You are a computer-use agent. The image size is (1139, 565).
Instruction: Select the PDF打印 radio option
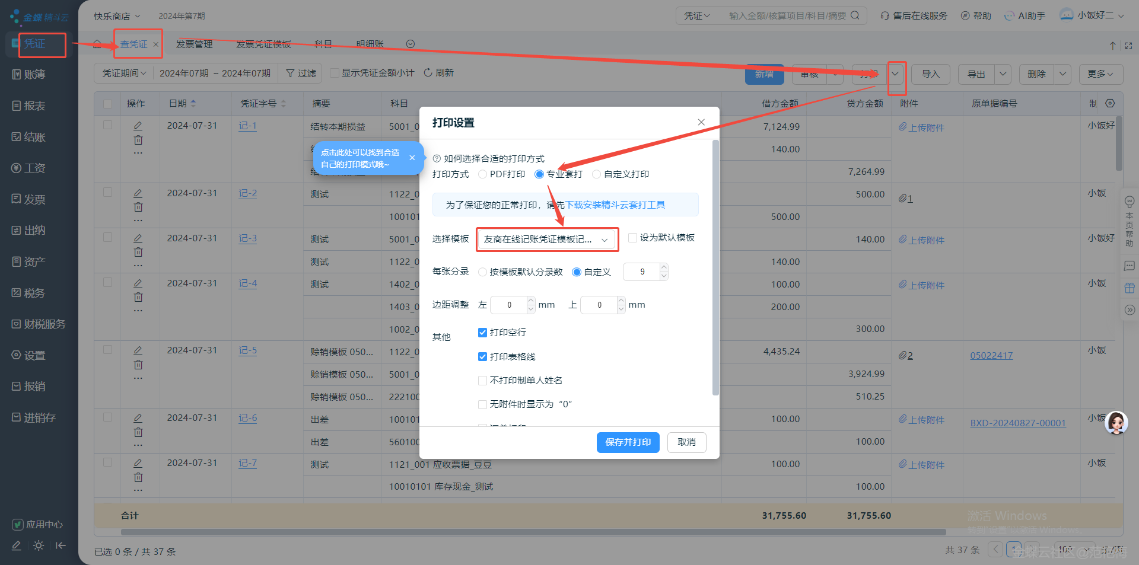tap(483, 174)
